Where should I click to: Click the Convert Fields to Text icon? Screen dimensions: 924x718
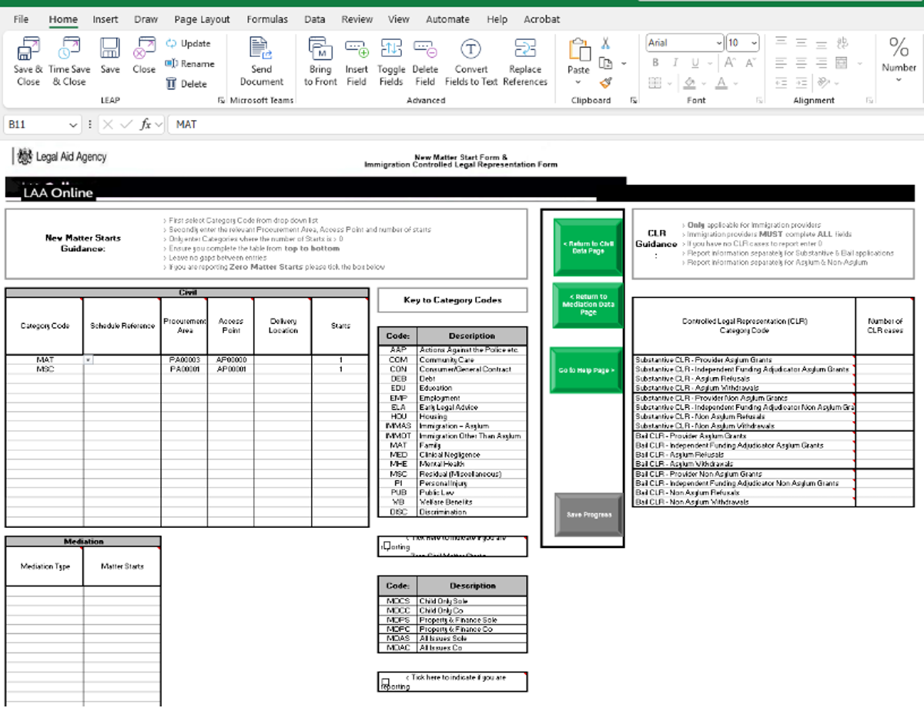click(x=470, y=50)
